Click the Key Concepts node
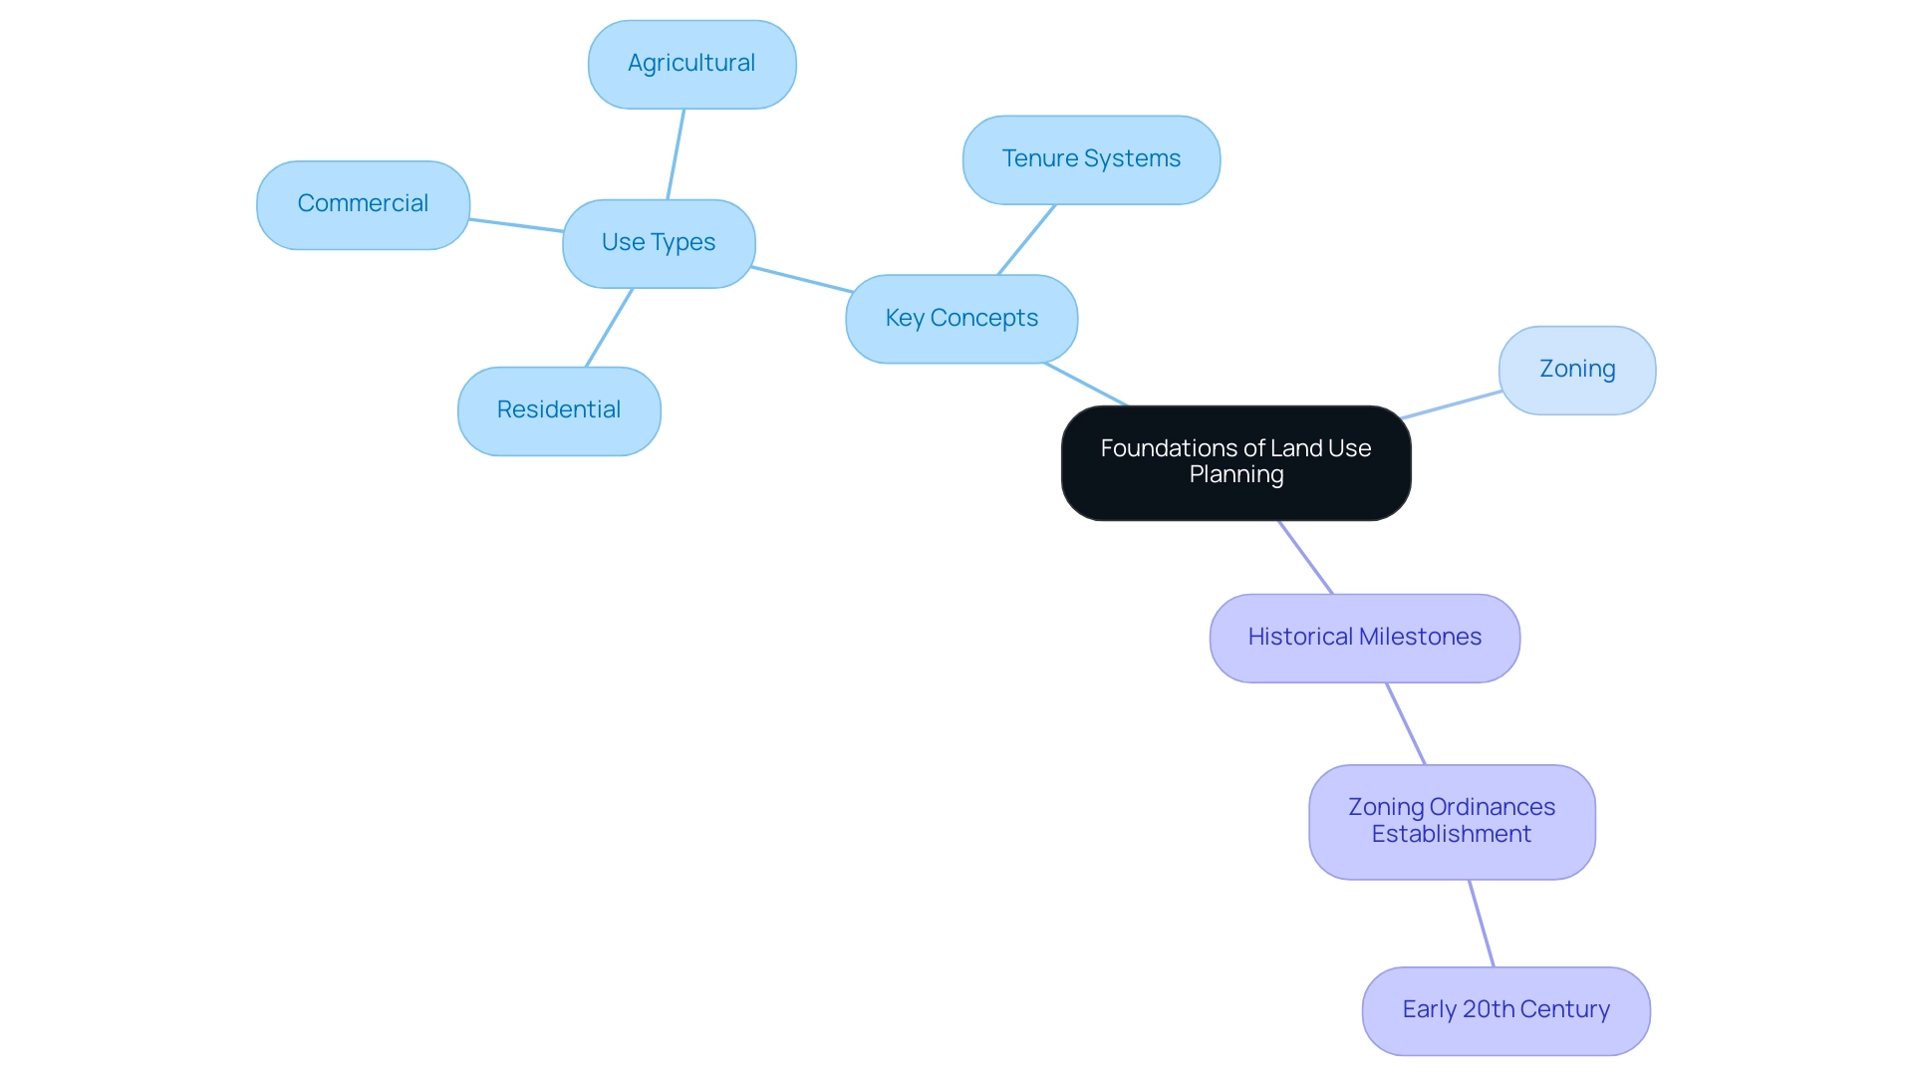This screenshot has width=1913, height=1079. [x=960, y=317]
